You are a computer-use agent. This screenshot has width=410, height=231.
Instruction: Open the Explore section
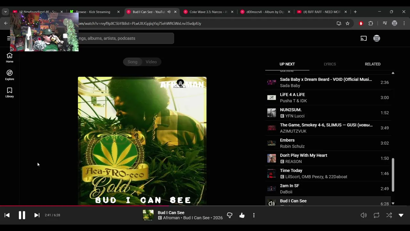(x=10, y=75)
